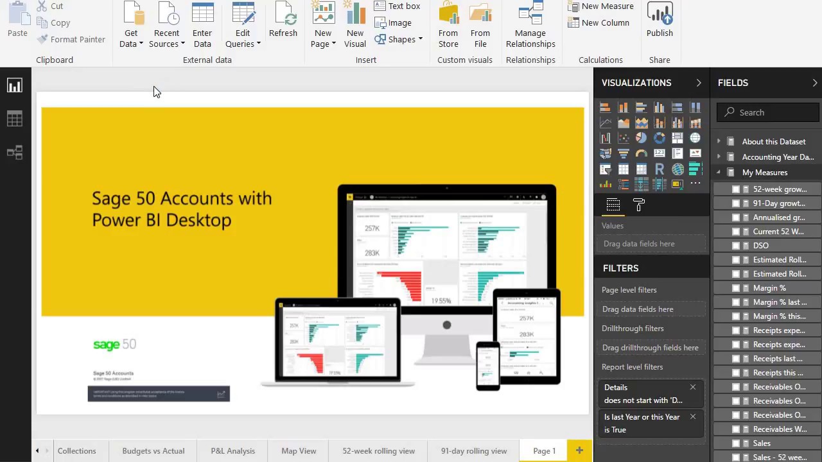This screenshot has width=822, height=462.
Task: Select the filled map visual
Action: coord(606,153)
